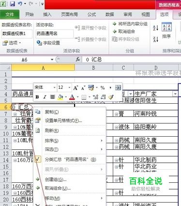Screen dimensions: 181x206
Task: Open the fill color dropdown arrow
Action: (x=66, y=97)
